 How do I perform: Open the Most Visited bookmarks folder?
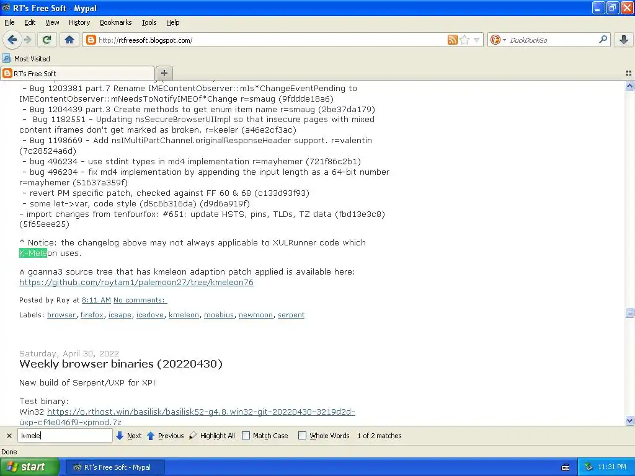point(26,59)
